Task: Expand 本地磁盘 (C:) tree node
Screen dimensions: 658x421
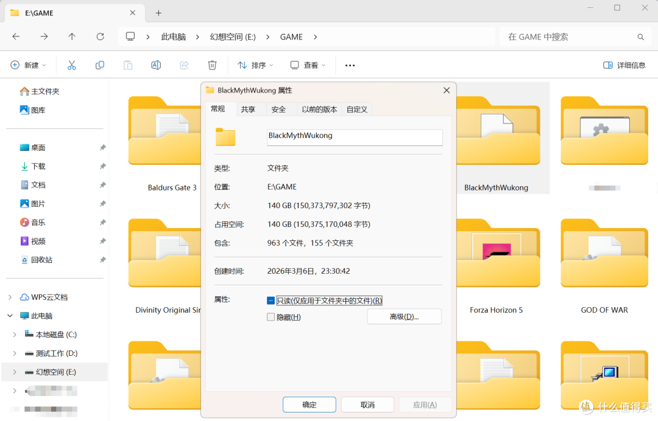Action: [15, 335]
